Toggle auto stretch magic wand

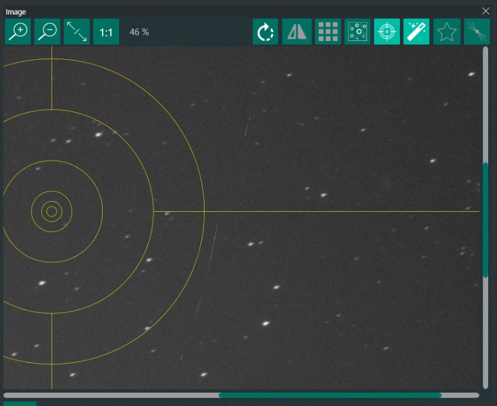click(416, 32)
